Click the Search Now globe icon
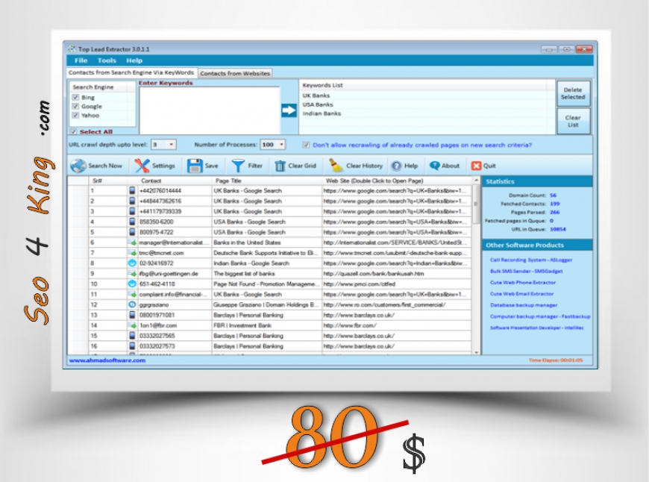Screen dimensions: 649x482 [x=78, y=166]
